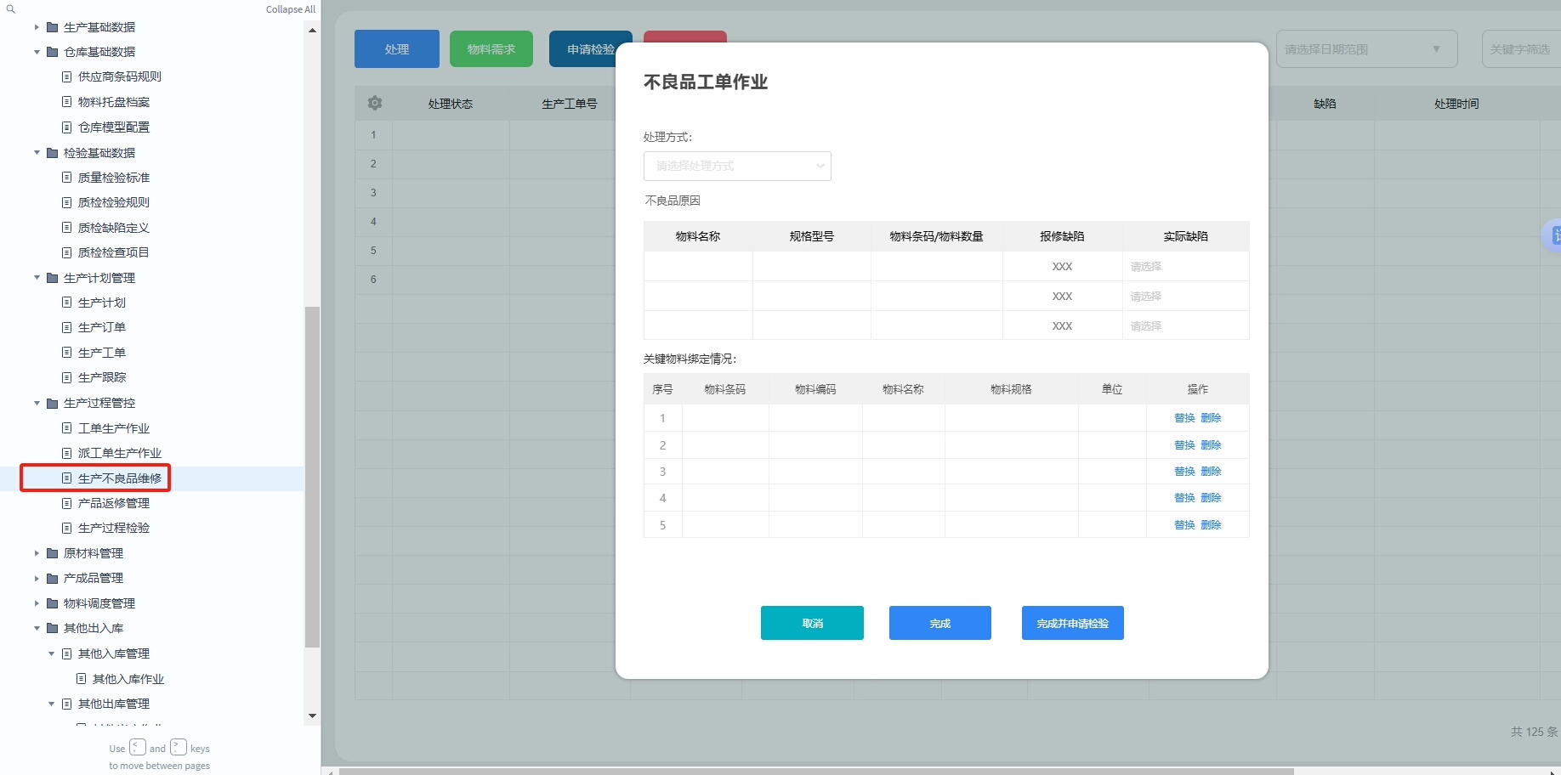This screenshot has height=775, width=1561.
Task: Open 生产不良品维修 in the sidebar
Action: click(119, 478)
